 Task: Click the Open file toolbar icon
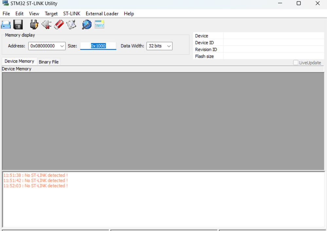click(x=6, y=25)
